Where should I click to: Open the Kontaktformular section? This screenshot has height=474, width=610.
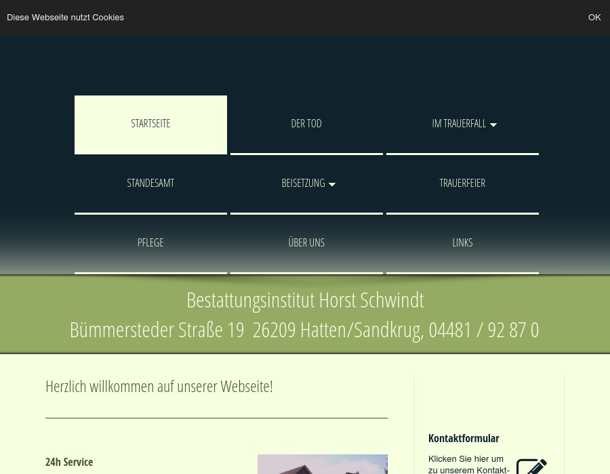464,438
